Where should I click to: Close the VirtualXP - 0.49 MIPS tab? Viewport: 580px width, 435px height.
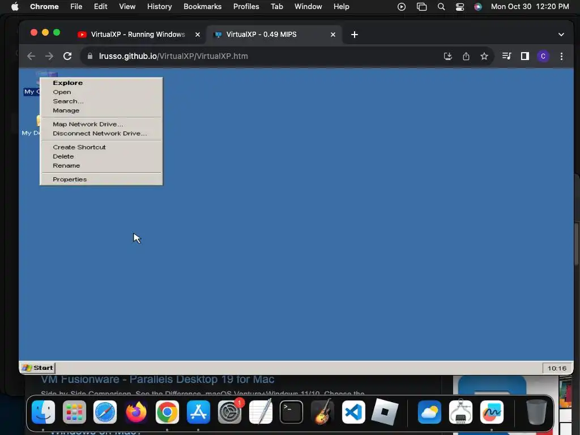pyautogui.click(x=333, y=35)
